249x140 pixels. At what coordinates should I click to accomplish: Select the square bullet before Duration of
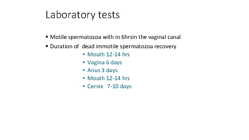(x=47, y=46)
